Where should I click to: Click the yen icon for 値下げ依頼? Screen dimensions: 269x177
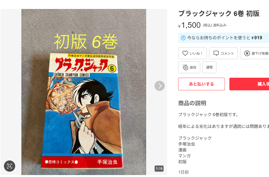coord(247,53)
